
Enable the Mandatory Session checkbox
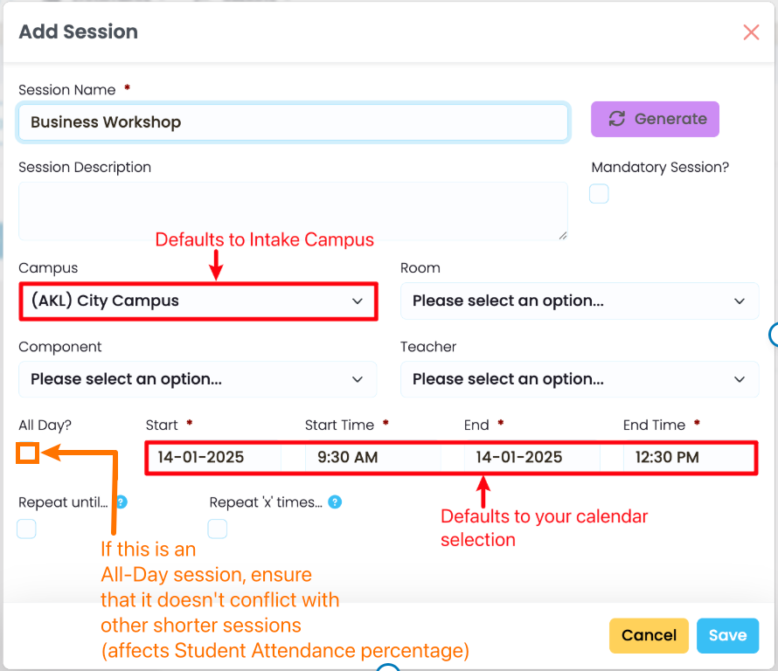point(599,194)
